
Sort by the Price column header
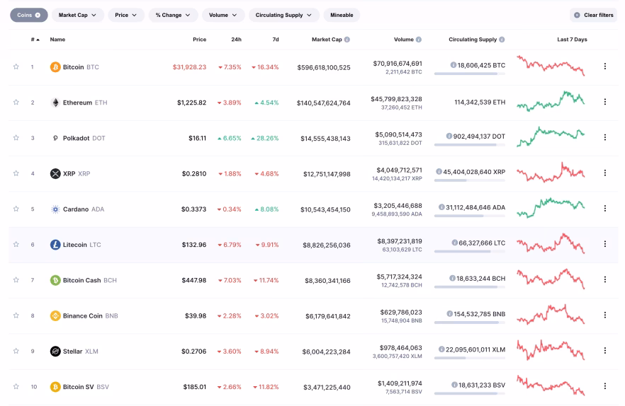199,40
